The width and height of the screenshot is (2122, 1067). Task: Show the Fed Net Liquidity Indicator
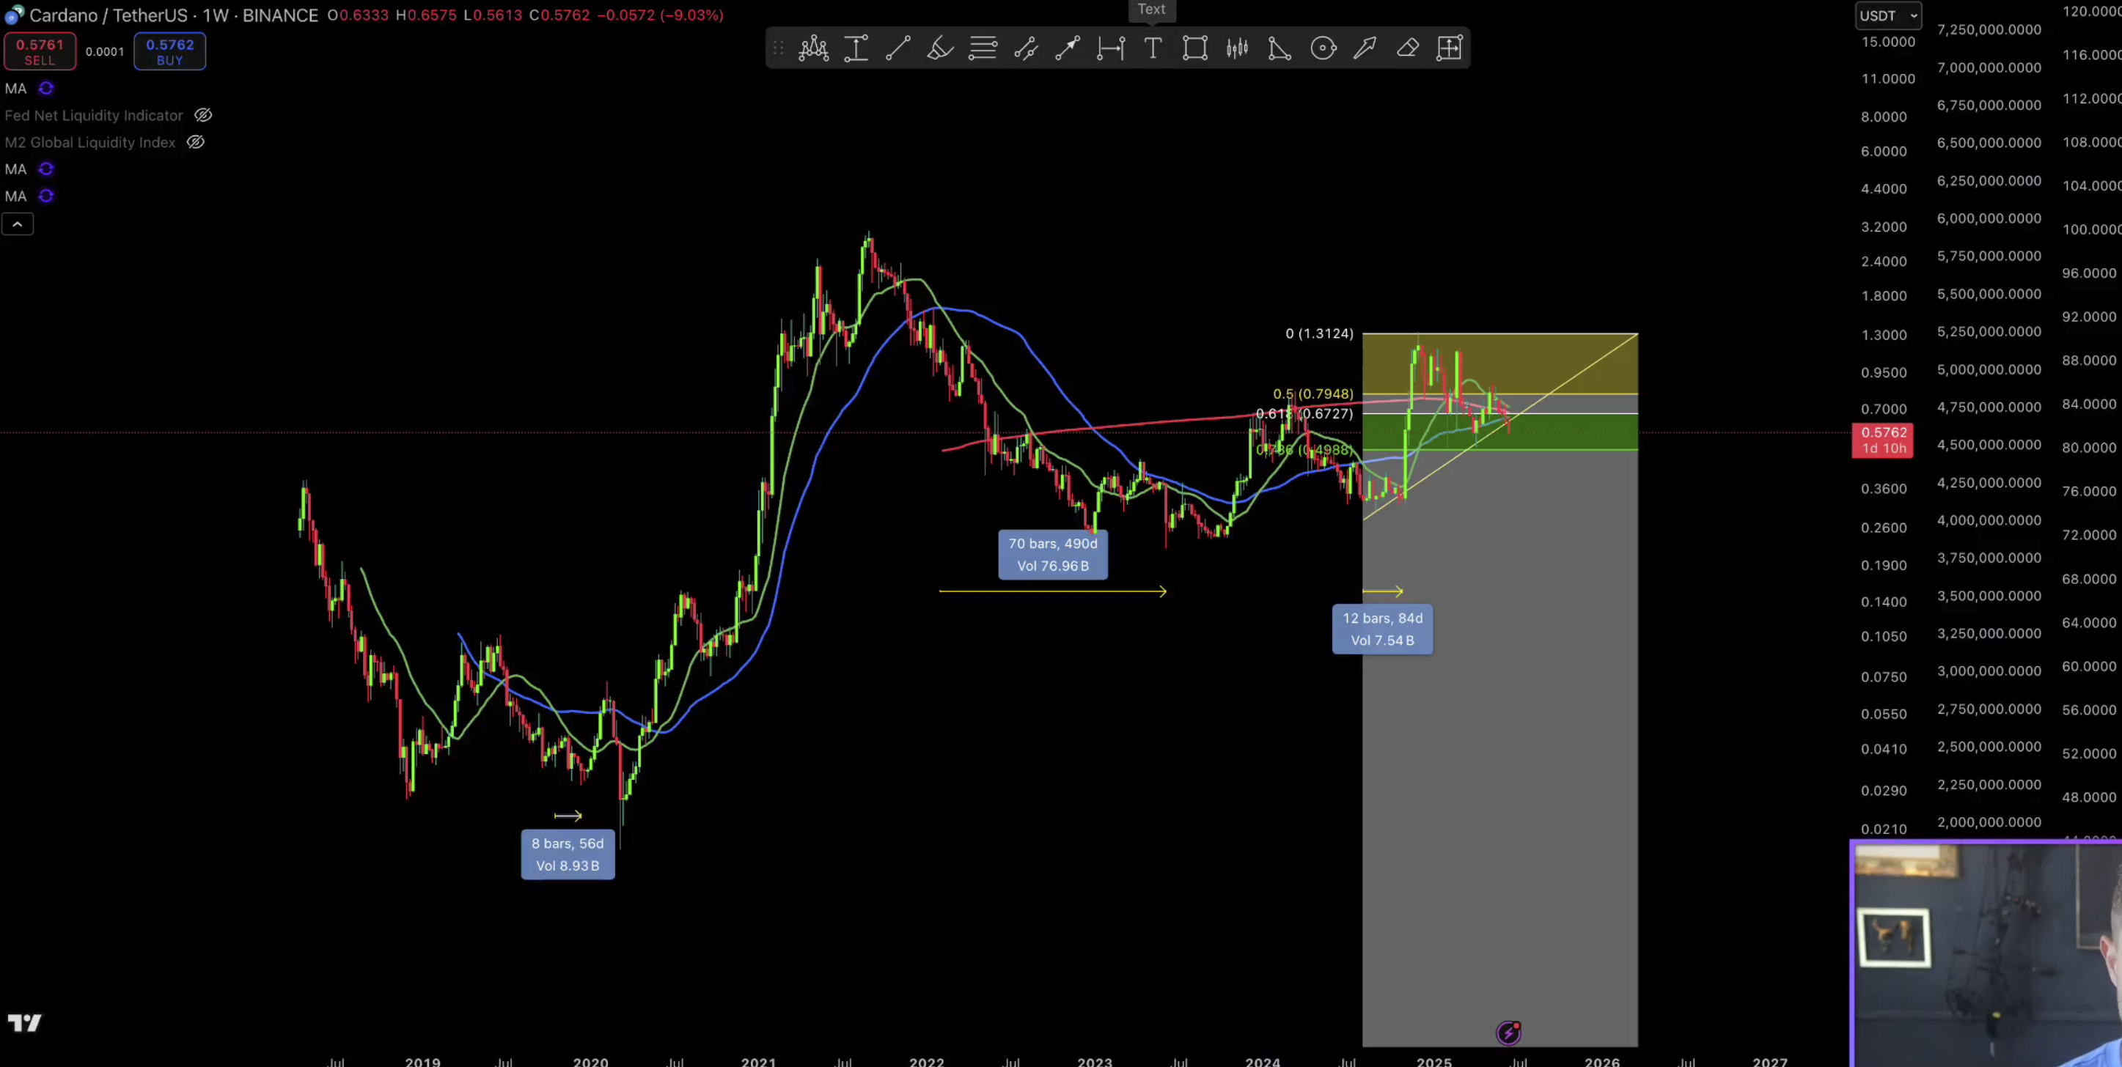pos(202,115)
